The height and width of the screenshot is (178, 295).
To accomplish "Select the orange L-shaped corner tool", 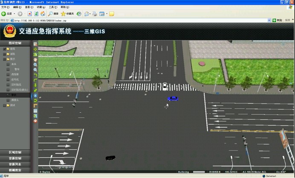I will pyautogui.click(x=35, y=106).
